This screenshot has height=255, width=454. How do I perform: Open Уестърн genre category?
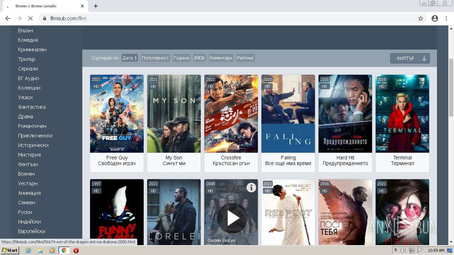click(x=28, y=183)
